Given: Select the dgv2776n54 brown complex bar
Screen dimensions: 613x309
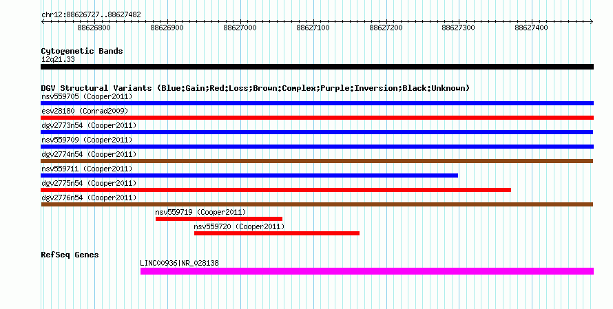Looking at the screenshot, I should [317, 204].
